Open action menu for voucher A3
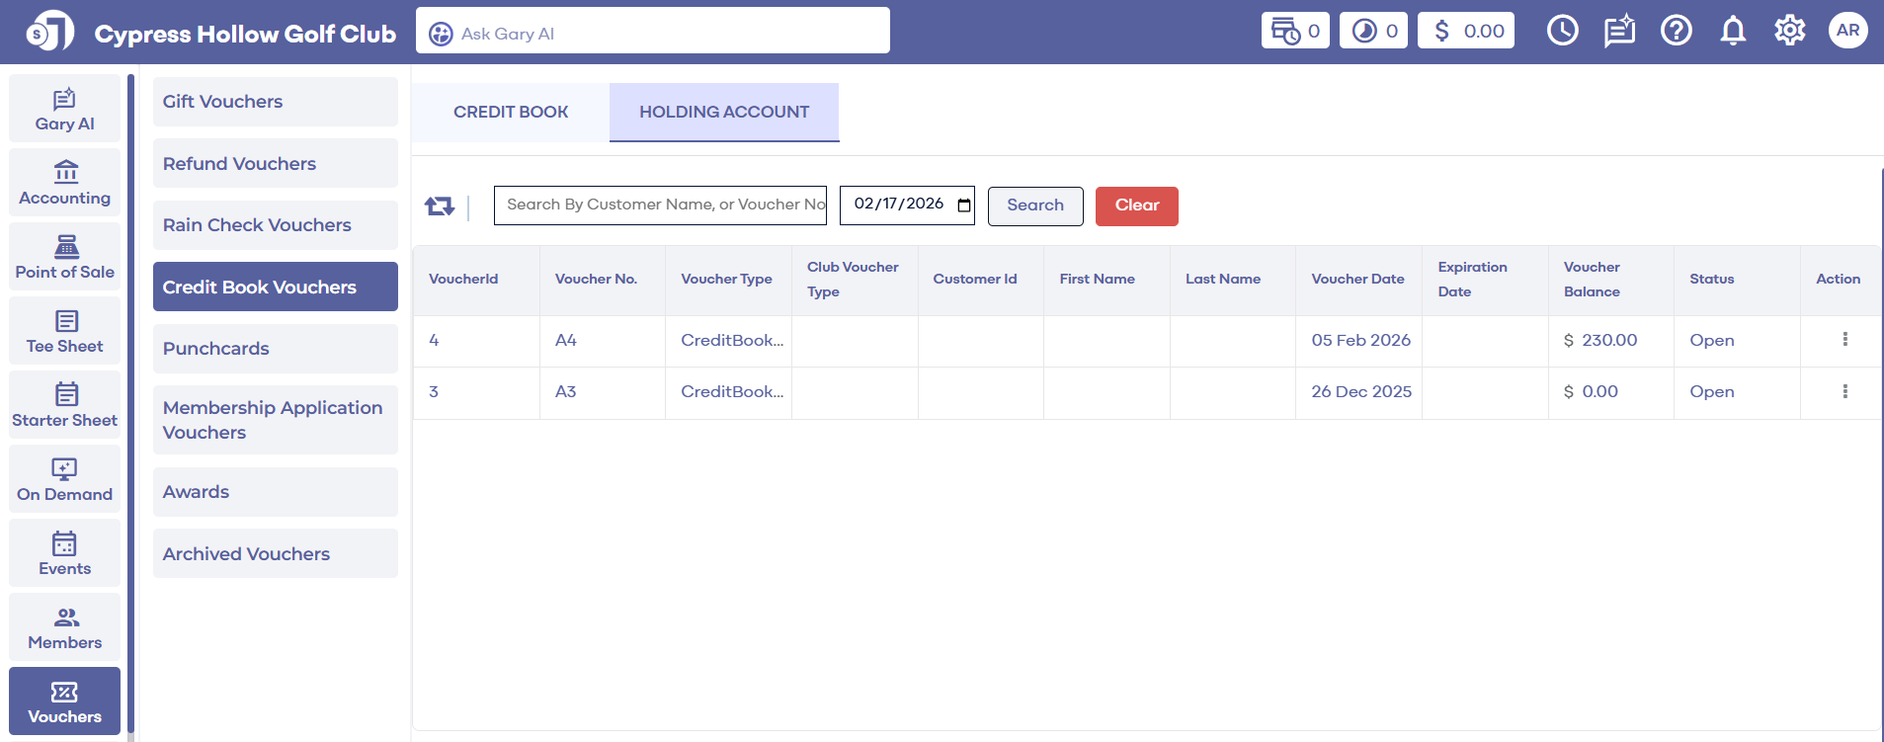The width and height of the screenshot is (1884, 742). pos(1844,391)
